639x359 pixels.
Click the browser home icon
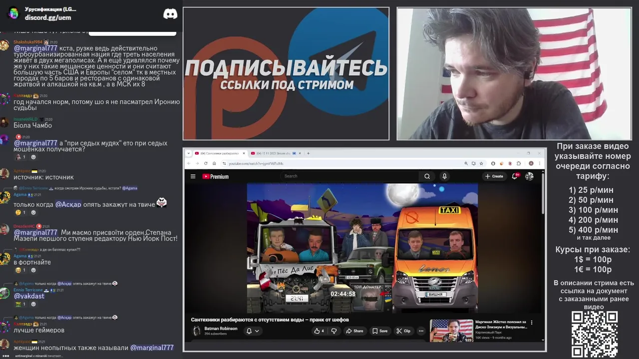214,164
